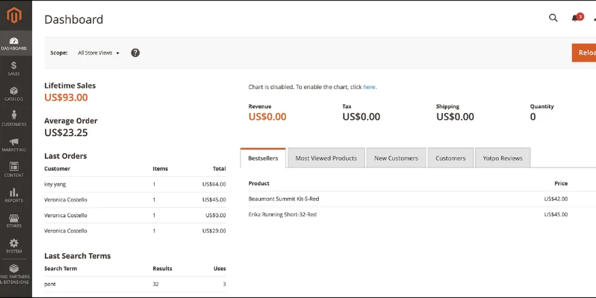Open the key yang order row
Screen dimensions: 596x298
point(135,184)
